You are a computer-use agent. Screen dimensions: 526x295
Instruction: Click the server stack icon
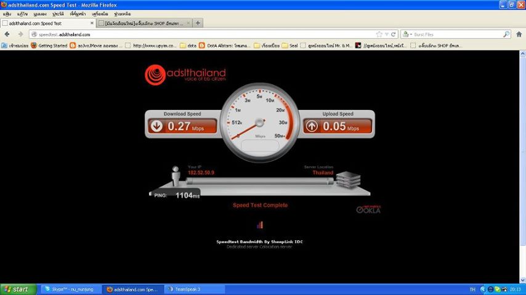coord(348,180)
